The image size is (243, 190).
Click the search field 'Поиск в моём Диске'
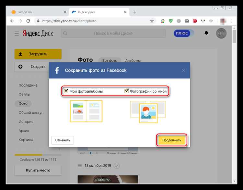point(113,33)
